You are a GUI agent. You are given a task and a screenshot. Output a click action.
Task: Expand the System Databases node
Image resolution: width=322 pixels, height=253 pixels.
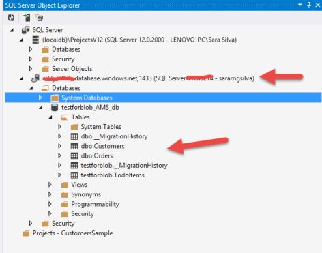40,98
